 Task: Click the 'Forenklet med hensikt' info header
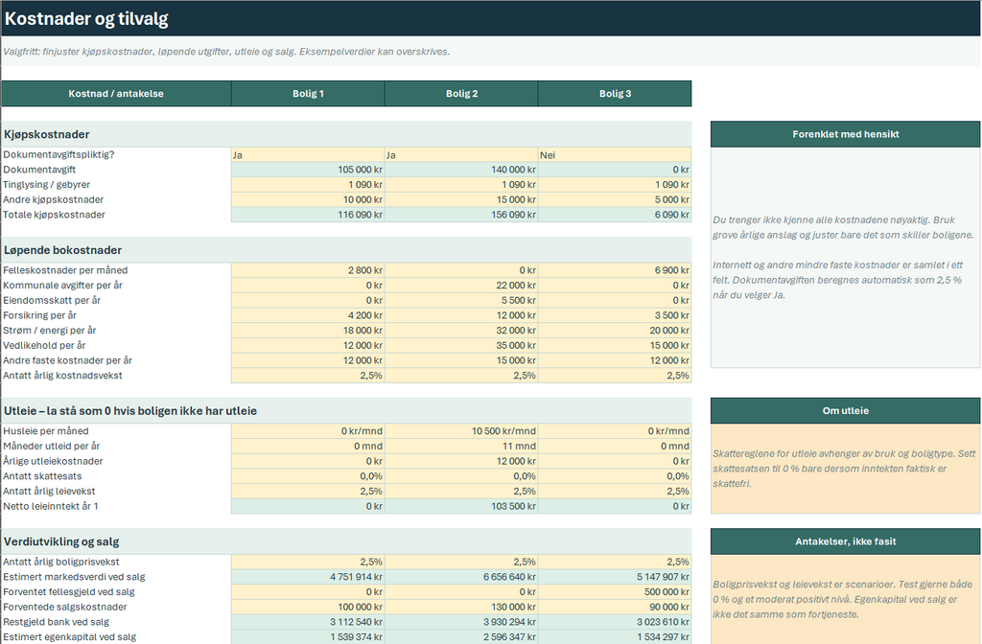click(846, 134)
